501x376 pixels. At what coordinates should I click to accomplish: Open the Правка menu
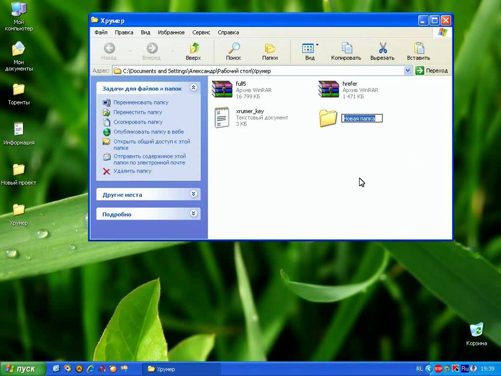click(124, 32)
